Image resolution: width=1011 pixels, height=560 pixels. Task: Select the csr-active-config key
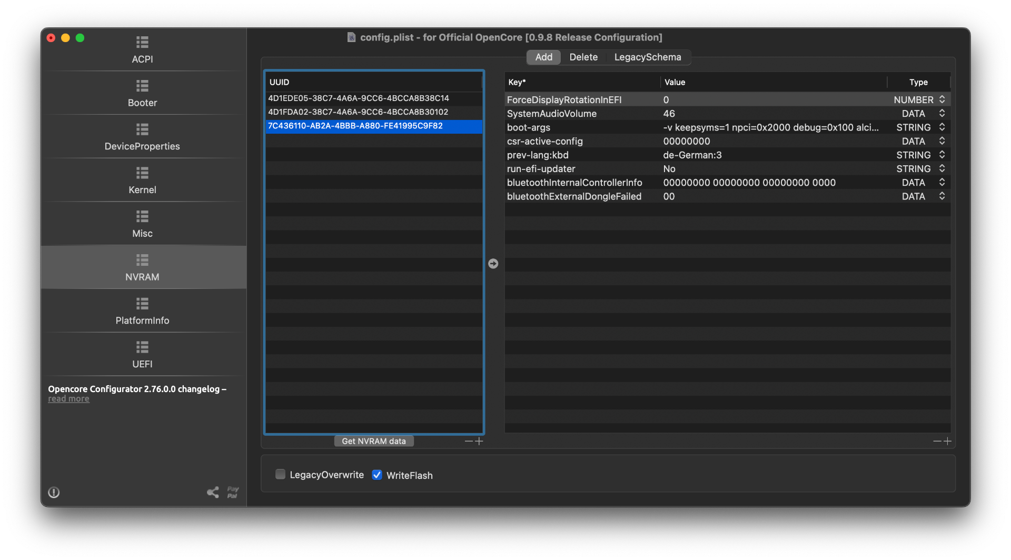544,141
